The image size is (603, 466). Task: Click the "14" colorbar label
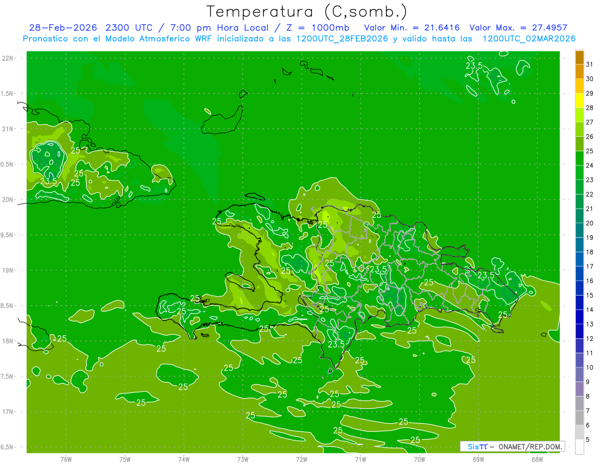[x=590, y=310]
